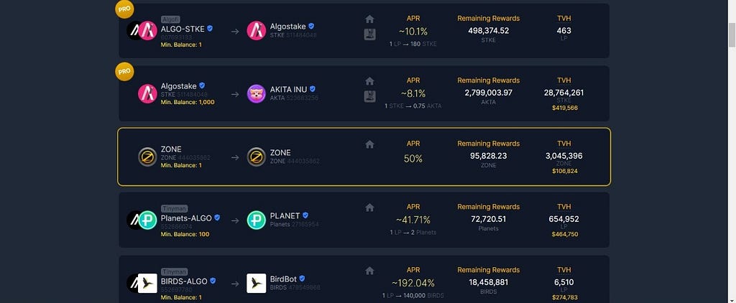
Task: Click the BirdBot reward token icon
Action: click(x=257, y=284)
